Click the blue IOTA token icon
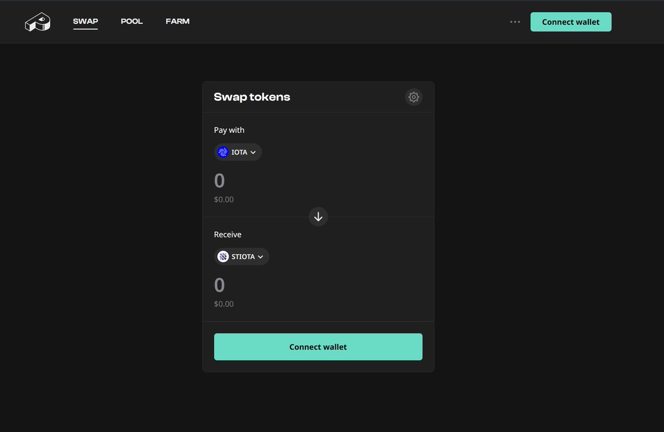The image size is (664, 432). pyautogui.click(x=223, y=152)
